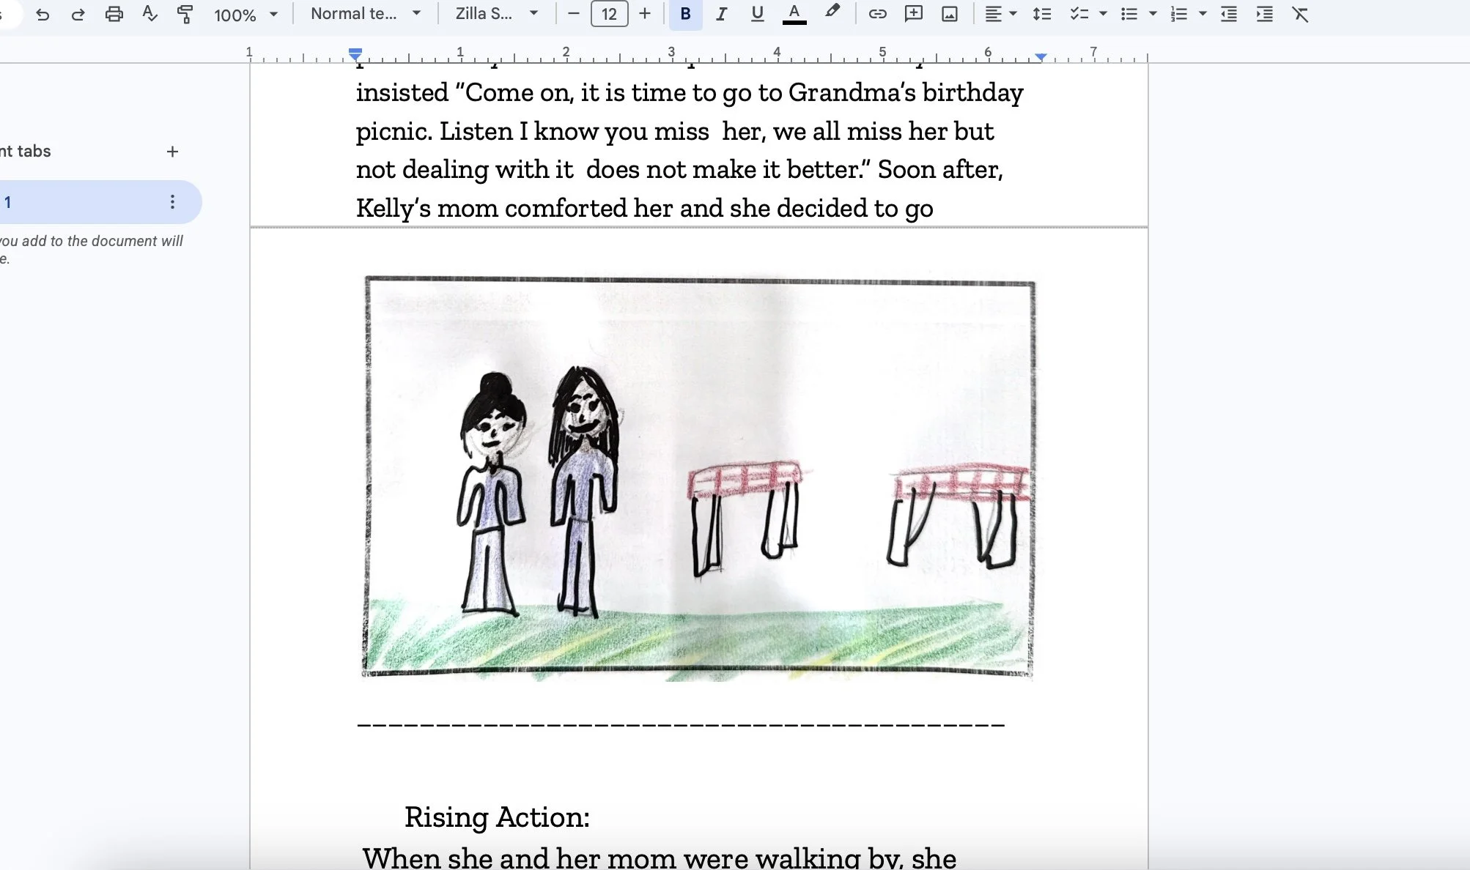Expand the bulleted list options arrow
The height and width of the screenshot is (870, 1470).
click(1153, 14)
